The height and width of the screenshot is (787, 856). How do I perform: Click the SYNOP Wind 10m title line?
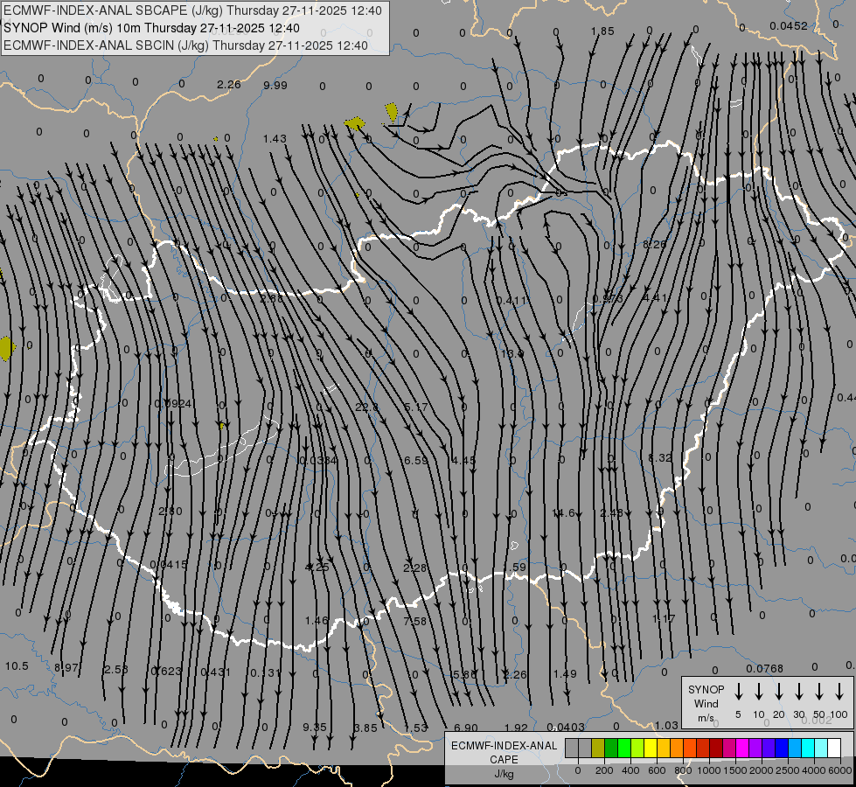(151, 28)
